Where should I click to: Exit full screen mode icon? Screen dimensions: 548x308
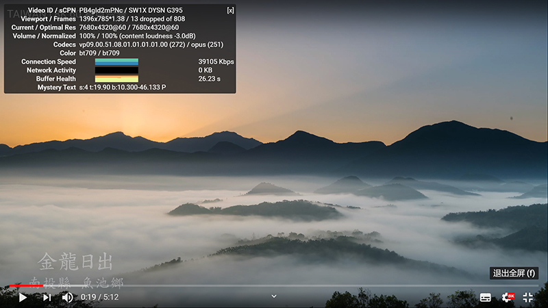coord(527,297)
